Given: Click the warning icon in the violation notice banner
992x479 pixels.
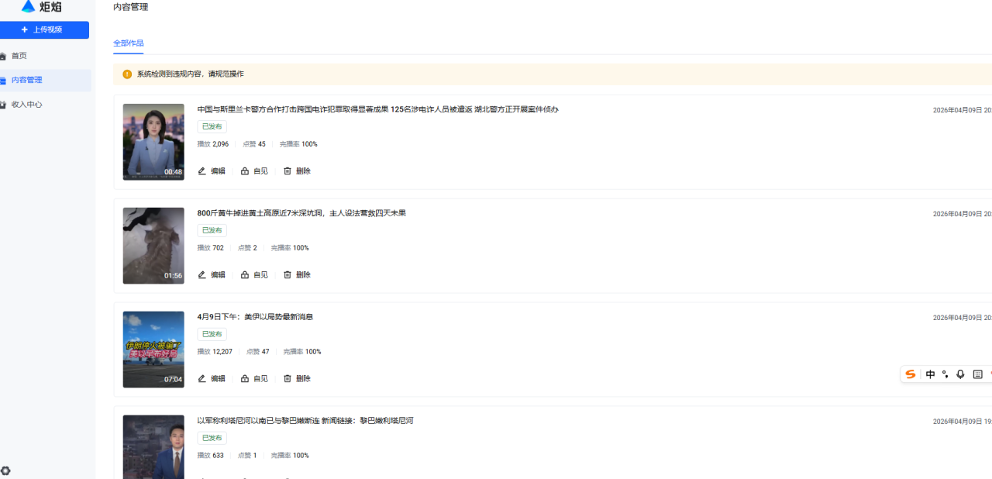Looking at the screenshot, I should pyautogui.click(x=126, y=74).
